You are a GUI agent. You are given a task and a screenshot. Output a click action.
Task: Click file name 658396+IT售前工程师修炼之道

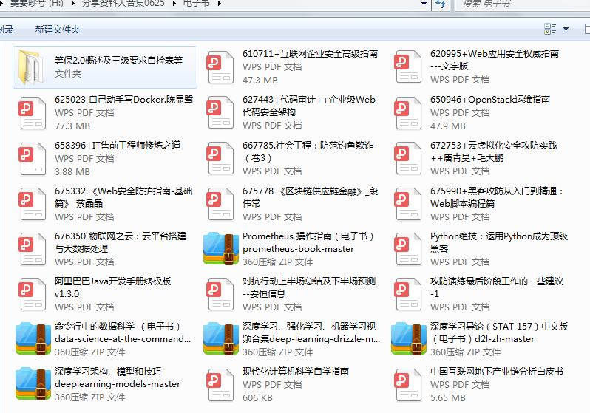(118, 146)
